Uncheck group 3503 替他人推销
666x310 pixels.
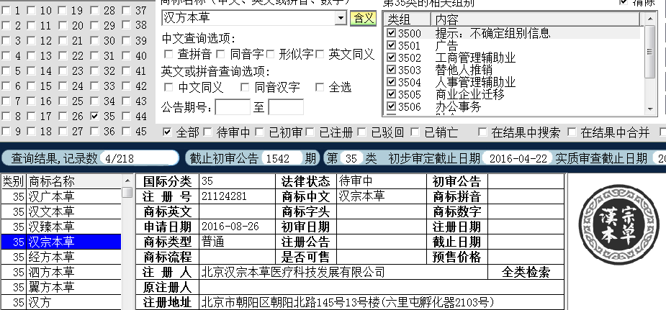(x=392, y=70)
